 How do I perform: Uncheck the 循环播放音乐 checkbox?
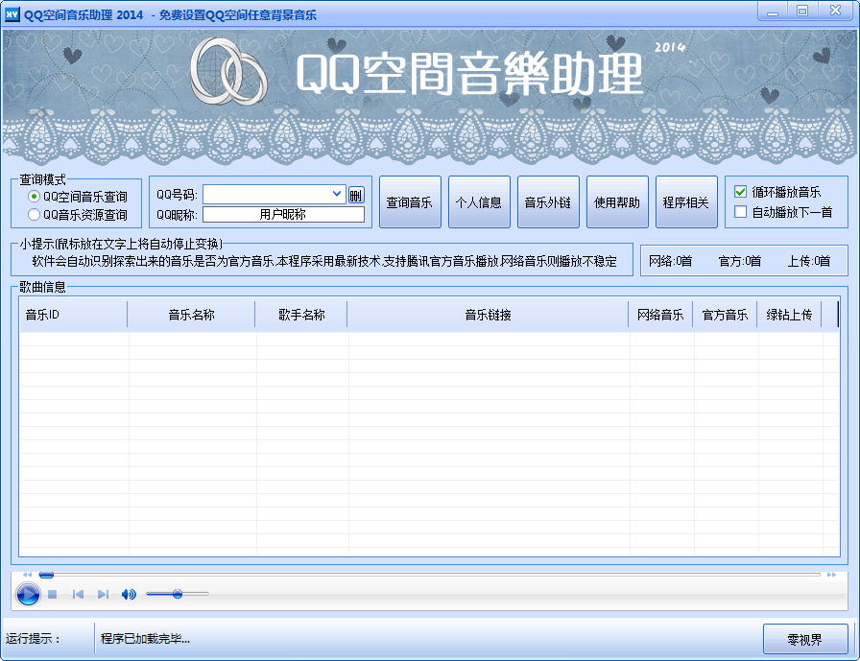(740, 192)
